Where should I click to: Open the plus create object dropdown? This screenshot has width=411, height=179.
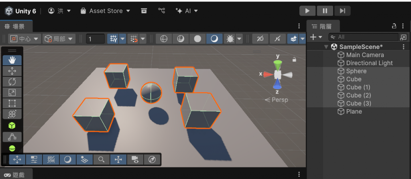click(x=316, y=37)
